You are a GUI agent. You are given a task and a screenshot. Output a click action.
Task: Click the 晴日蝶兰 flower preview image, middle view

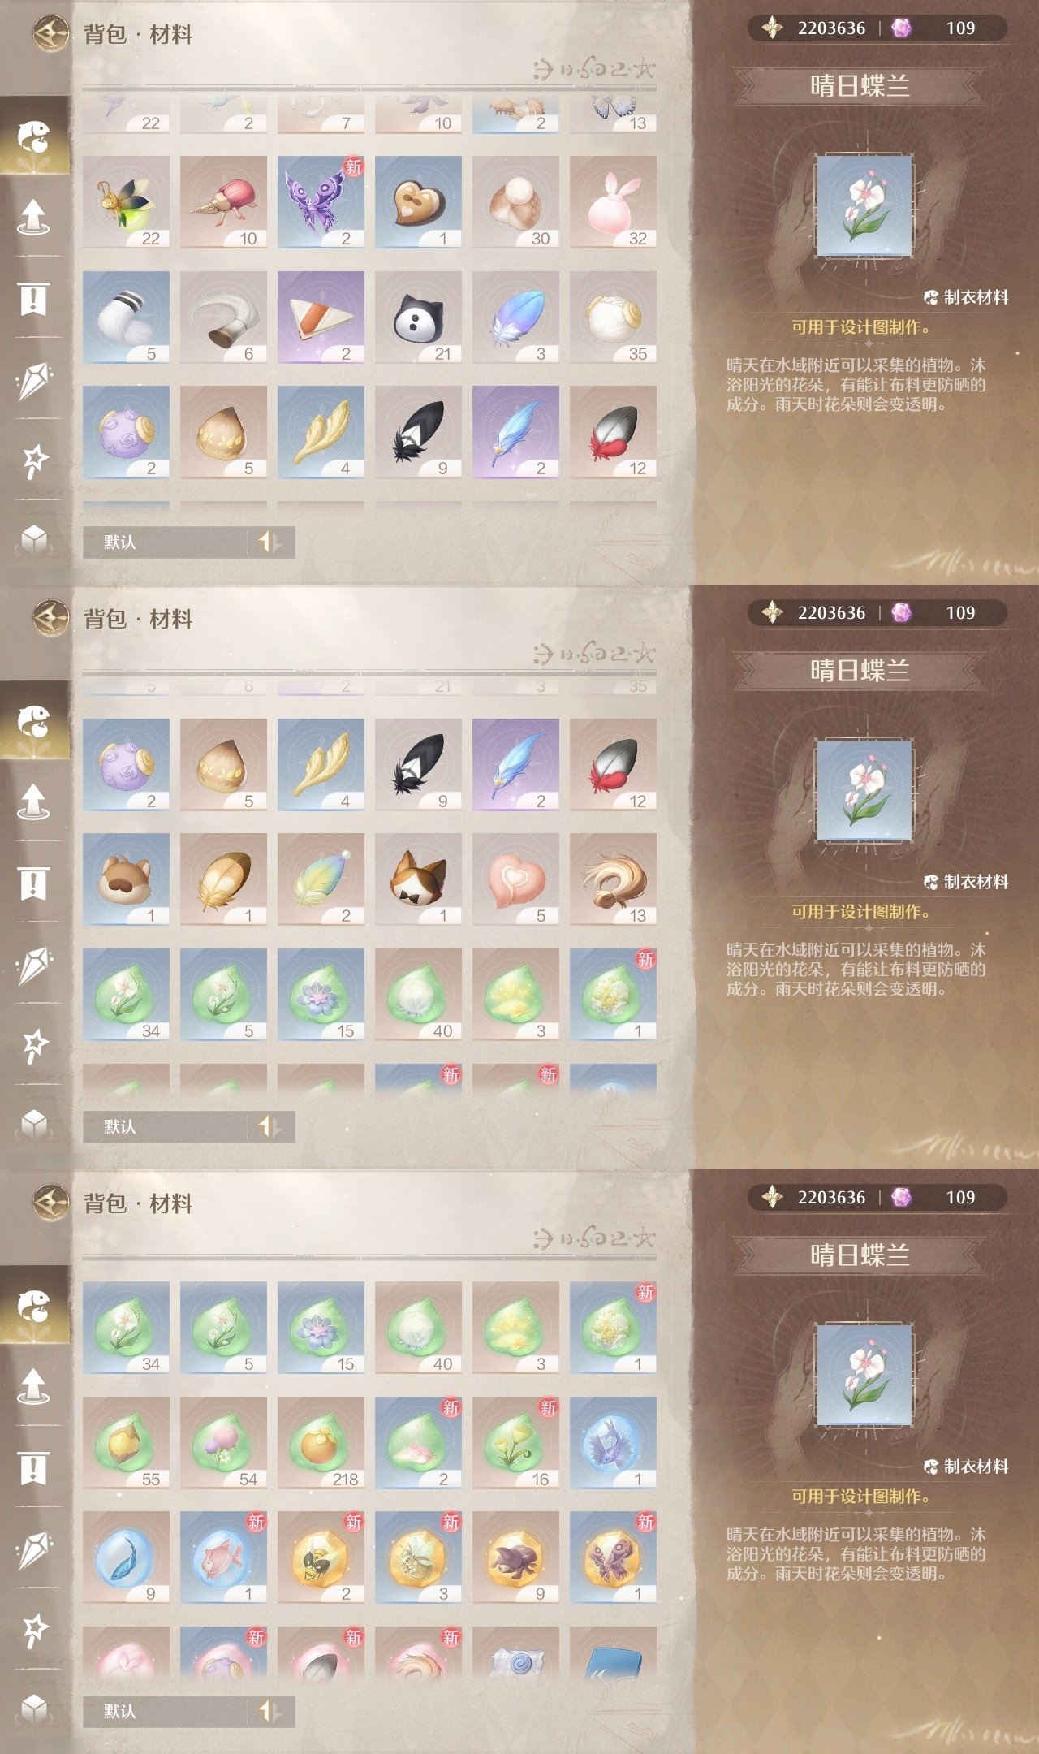click(x=864, y=790)
